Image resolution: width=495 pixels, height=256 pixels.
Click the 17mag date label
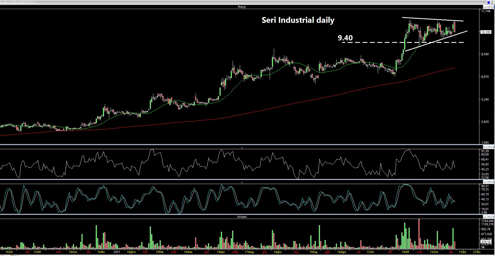point(249,252)
